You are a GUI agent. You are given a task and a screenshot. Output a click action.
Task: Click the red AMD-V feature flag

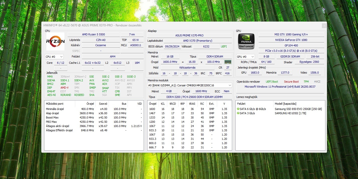pos(64,88)
